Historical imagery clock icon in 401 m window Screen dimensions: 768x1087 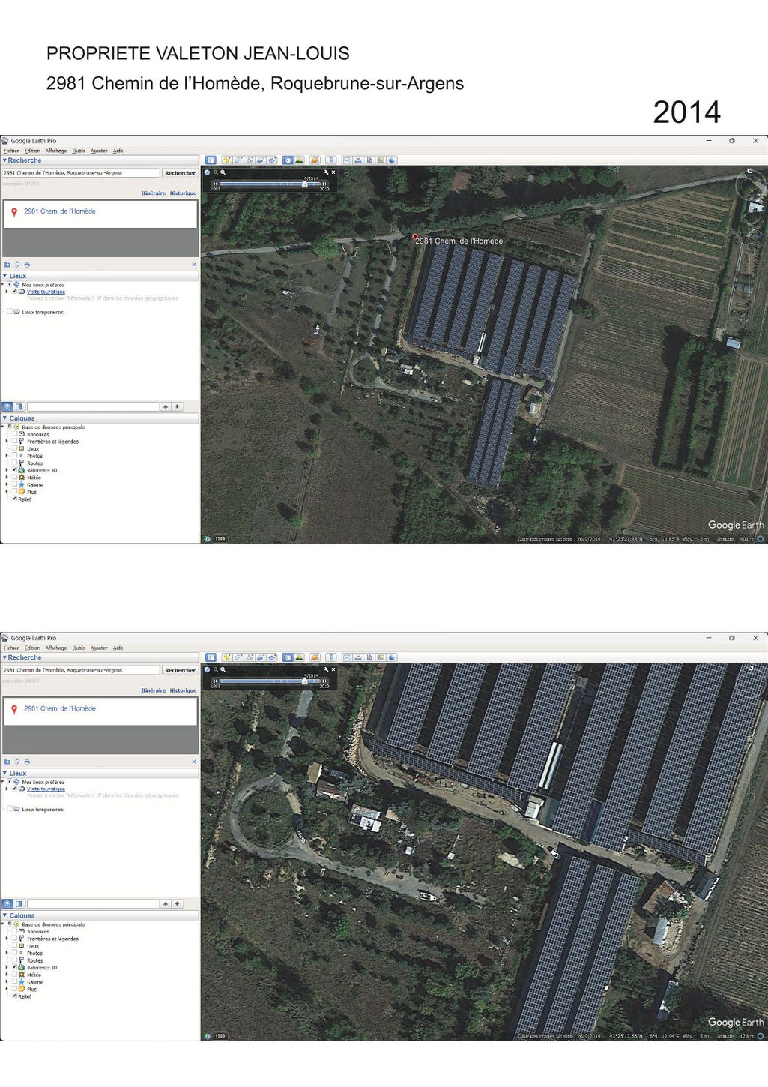point(288,160)
